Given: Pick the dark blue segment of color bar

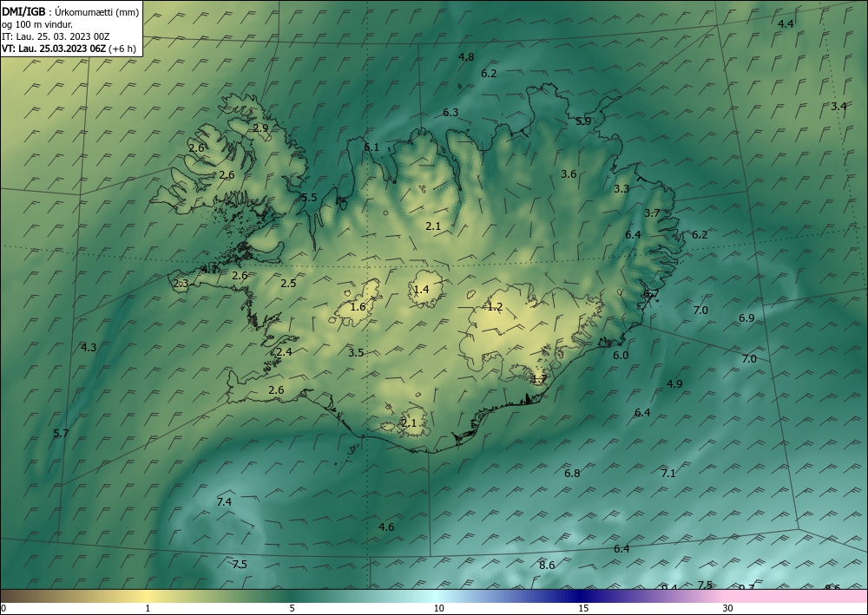Looking at the screenshot, I should [x=582, y=596].
